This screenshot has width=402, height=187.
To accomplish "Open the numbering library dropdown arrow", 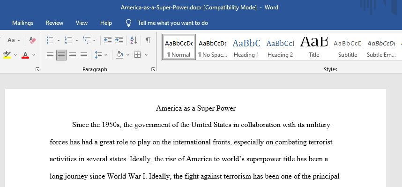I will click(77, 40).
